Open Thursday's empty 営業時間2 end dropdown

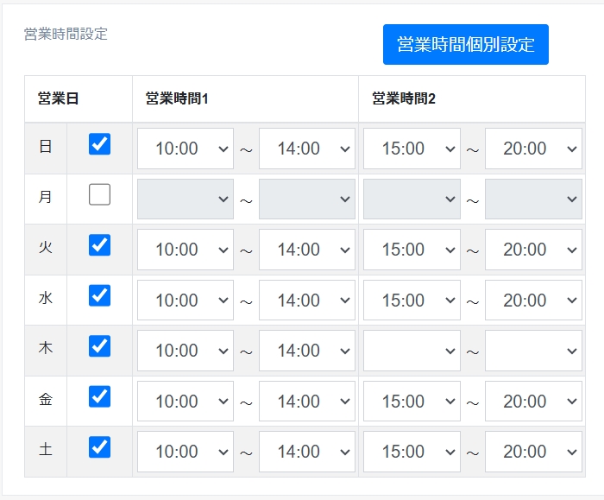click(x=533, y=351)
